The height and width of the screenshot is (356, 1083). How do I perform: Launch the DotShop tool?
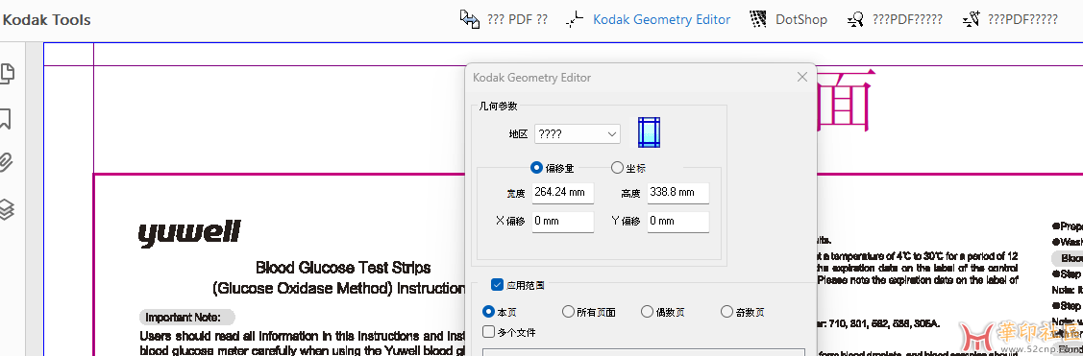pos(788,19)
